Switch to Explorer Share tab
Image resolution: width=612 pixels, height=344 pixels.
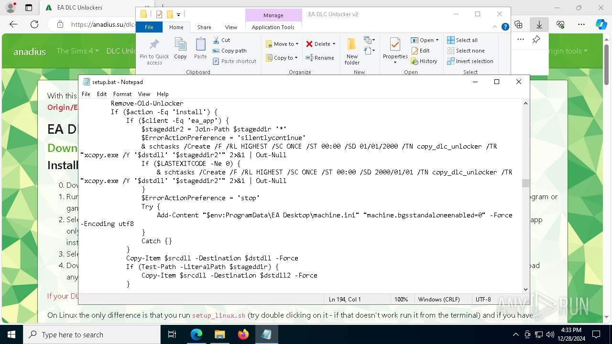click(x=204, y=27)
